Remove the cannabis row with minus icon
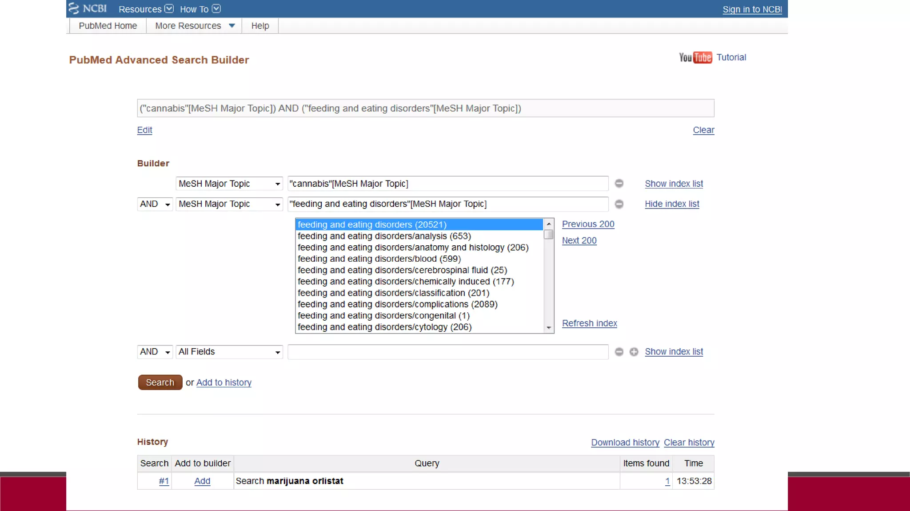Image resolution: width=910 pixels, height=511 pixels. 619,183
